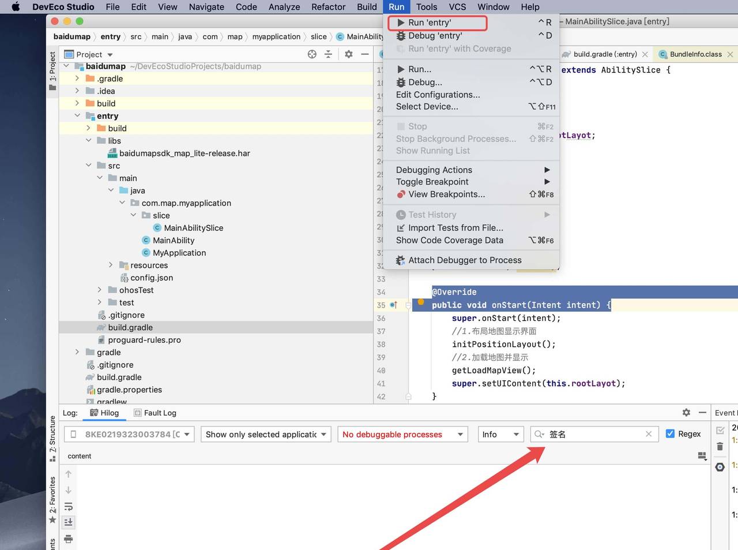The image size is (738, 550).
Task: Open the BundleInfo.class editor tab
Action: click(695, 54)
